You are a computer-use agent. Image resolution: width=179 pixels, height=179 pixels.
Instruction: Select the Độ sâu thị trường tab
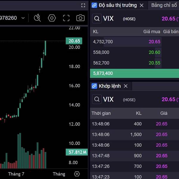(118, 5)
